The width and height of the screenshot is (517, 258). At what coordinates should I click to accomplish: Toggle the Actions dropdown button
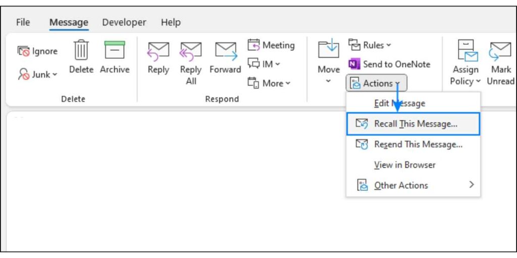(x=377, y=83)
